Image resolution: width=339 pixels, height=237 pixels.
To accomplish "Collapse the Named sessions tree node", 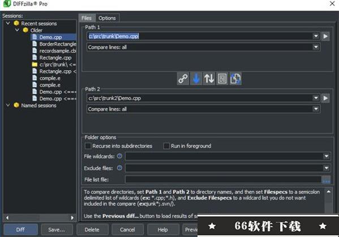I will coord(8,105).
